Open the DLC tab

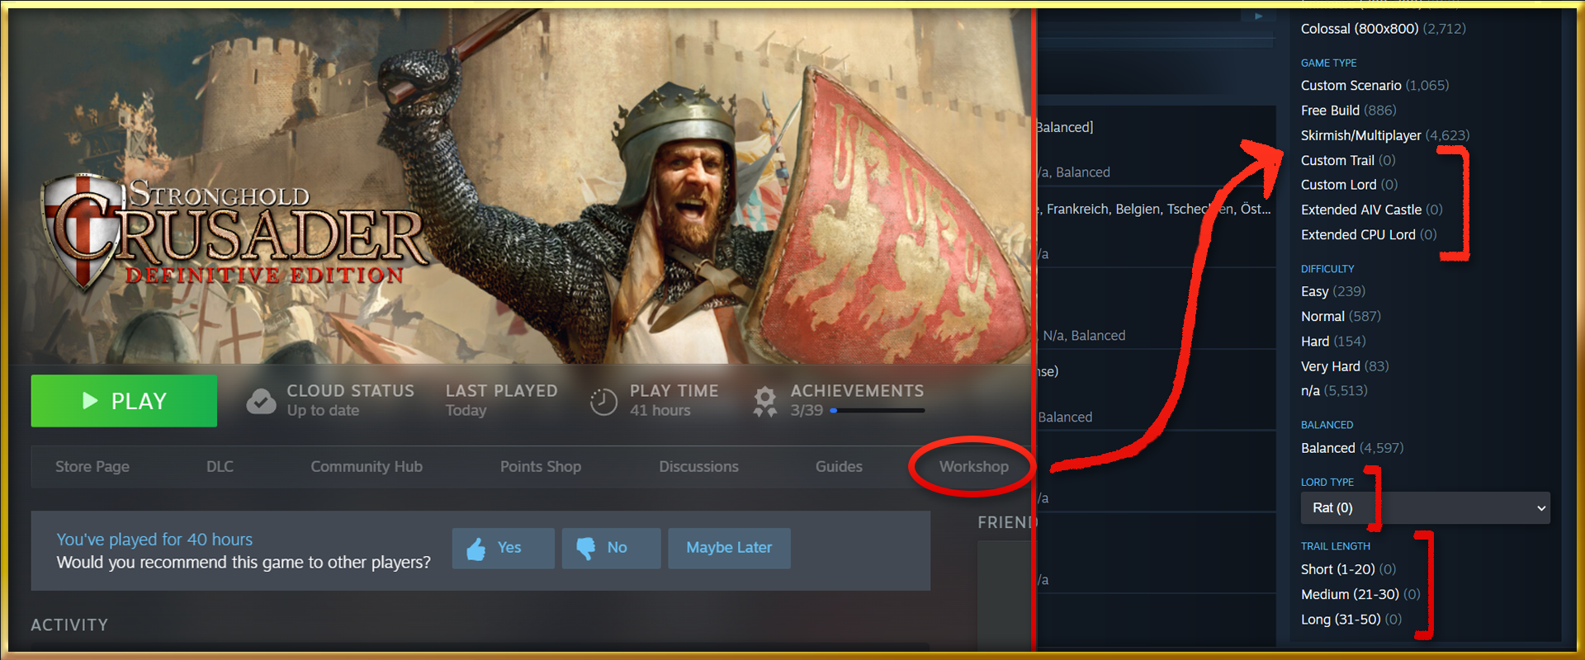220,467
